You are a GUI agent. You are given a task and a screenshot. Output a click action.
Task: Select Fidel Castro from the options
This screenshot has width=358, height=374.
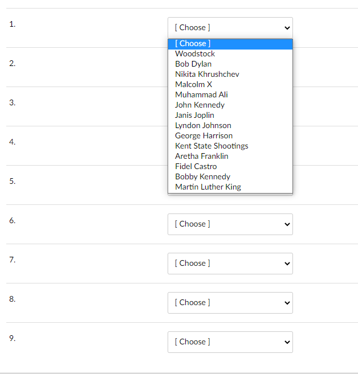pos(196,166)
